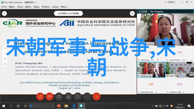Viewport: 194px width, 109px height.
Task: Open the participants panel icon
Action: (68, 97)
